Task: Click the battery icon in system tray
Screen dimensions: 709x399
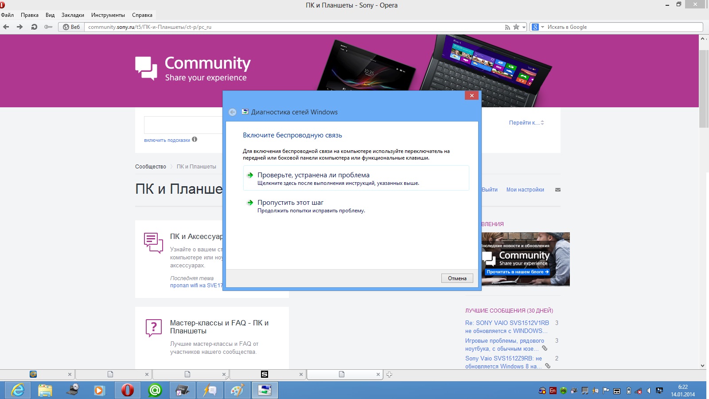Action: point(628,391)
